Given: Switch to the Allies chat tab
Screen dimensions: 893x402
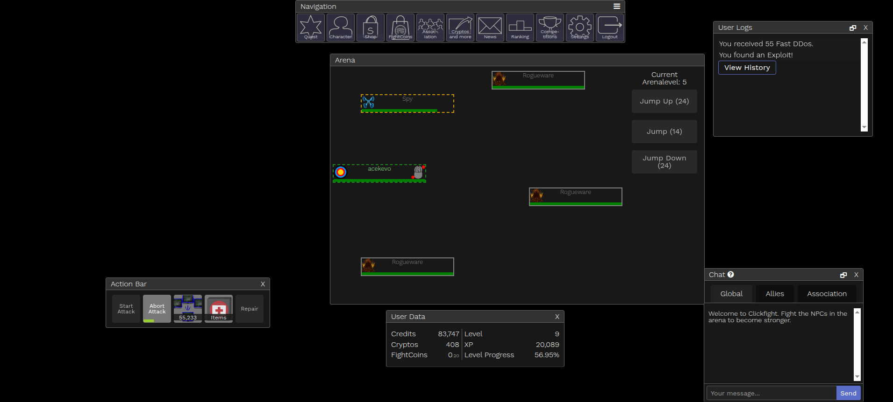Looking at the screenshot, I should click(775, 294).
